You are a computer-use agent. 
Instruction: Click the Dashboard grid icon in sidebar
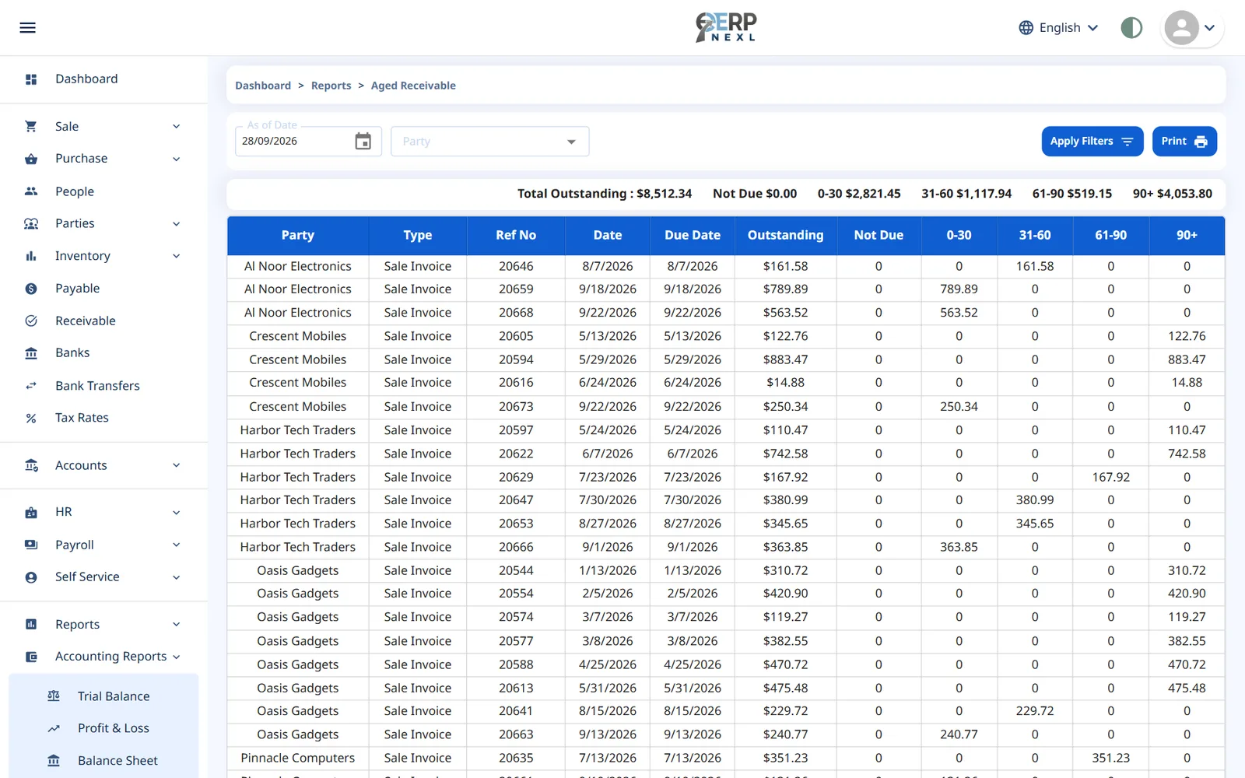pyautogui.click(x=31, y=79)
